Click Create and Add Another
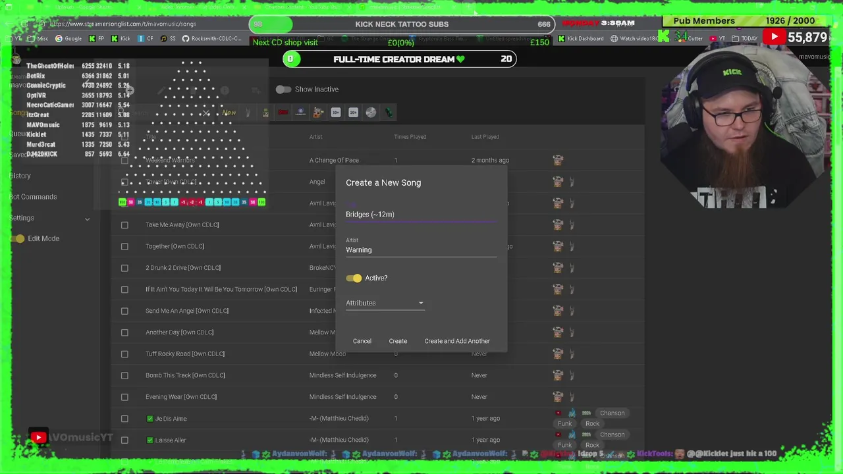This screenshot has width=843, height=474. click(457, 341)
